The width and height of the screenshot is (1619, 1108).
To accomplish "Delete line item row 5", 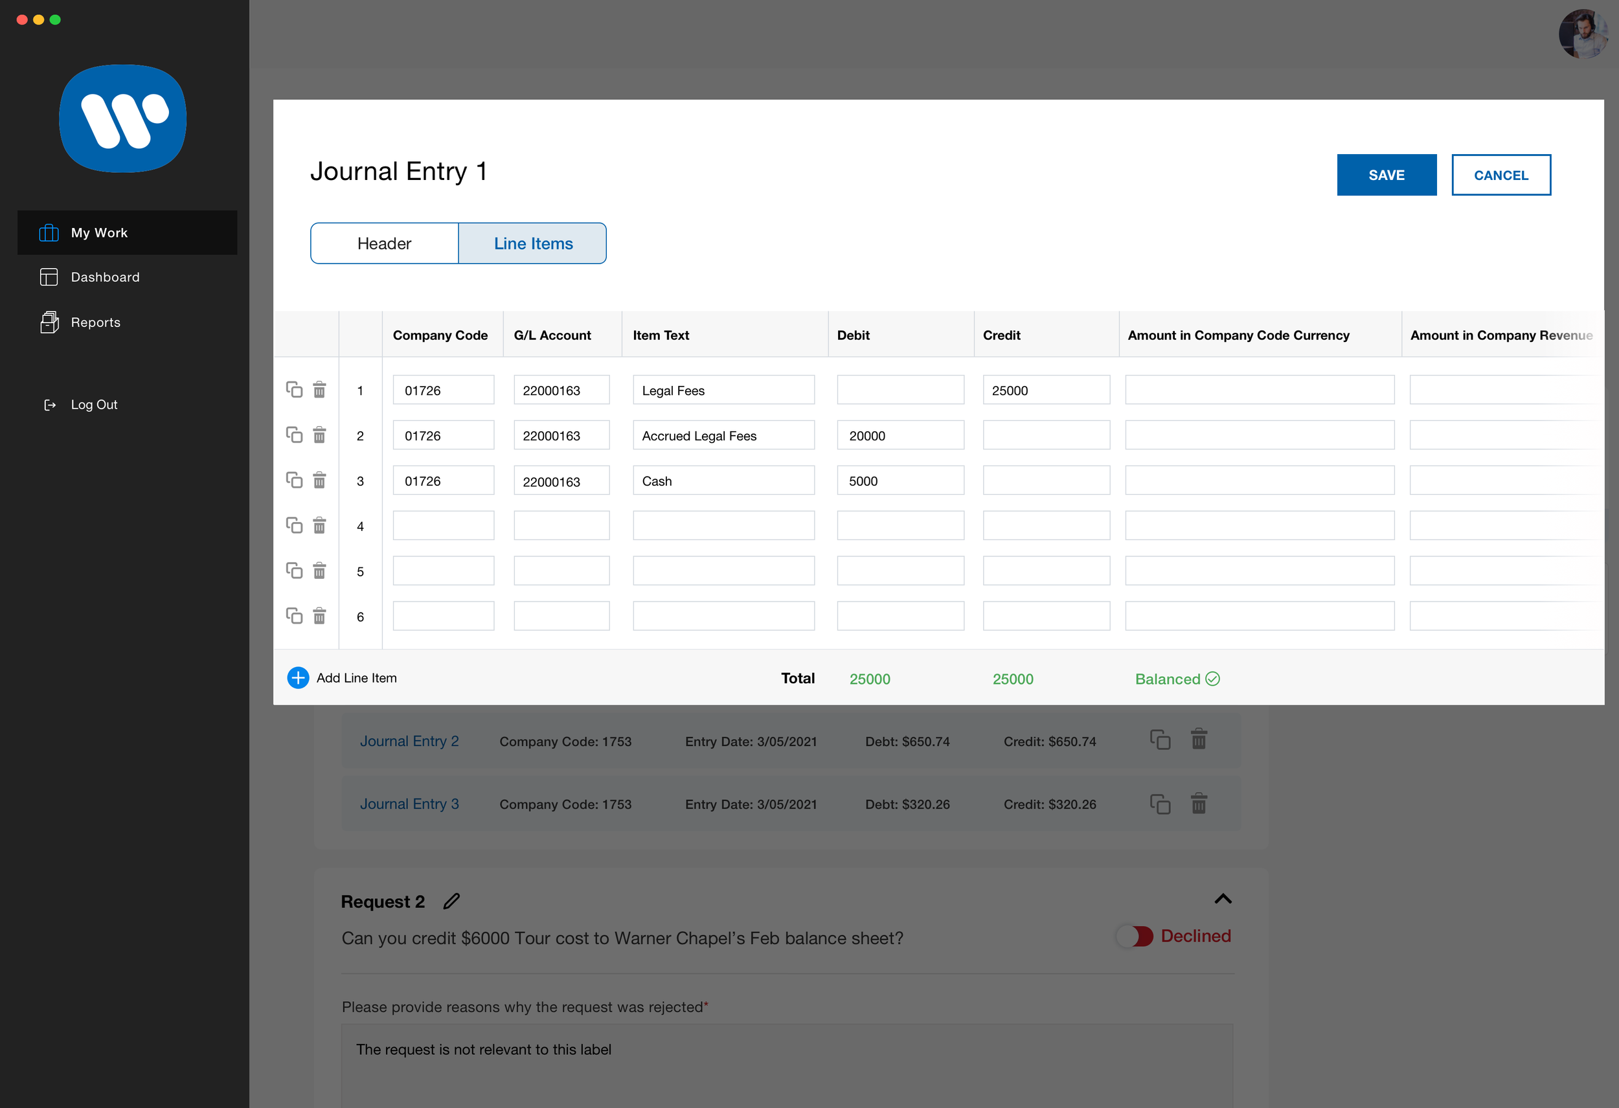I will point(319,571).
